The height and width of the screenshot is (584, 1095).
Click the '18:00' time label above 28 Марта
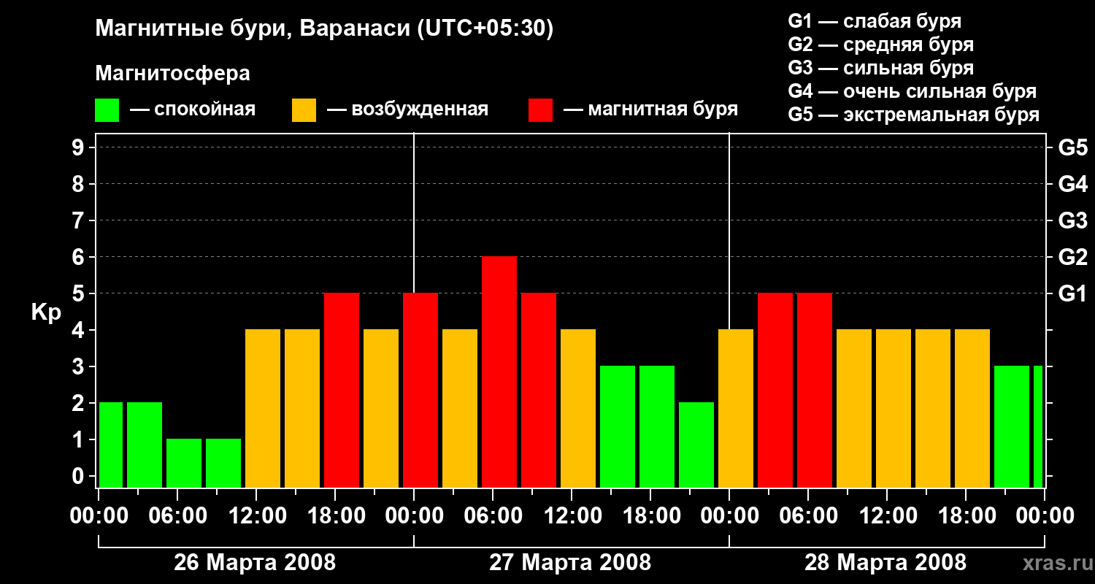966,515
